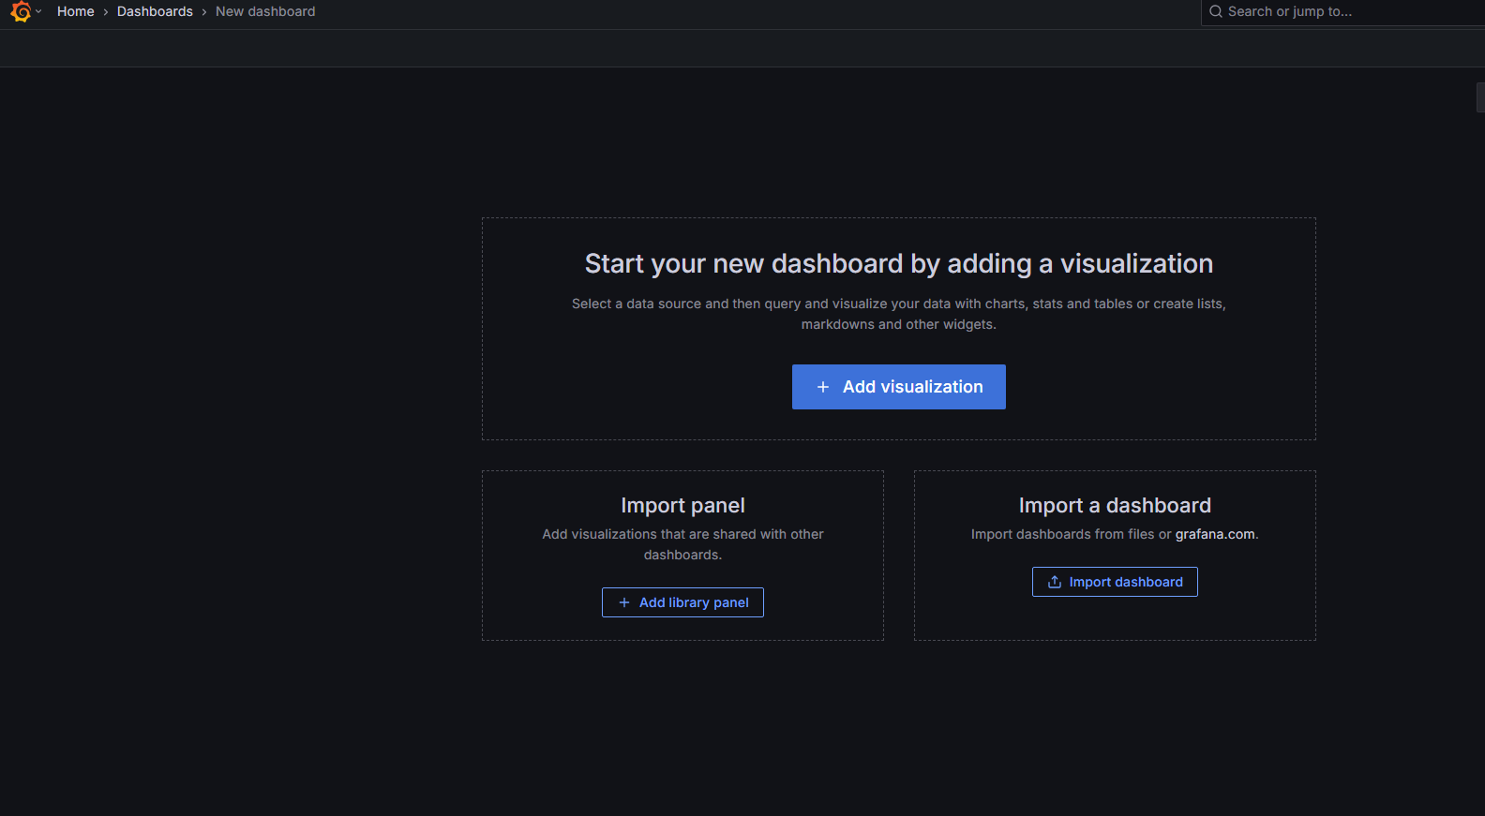Click the breadcrumb arrow after Dashboards
This screenshot has height=816, width=1485.
(204, 12)
